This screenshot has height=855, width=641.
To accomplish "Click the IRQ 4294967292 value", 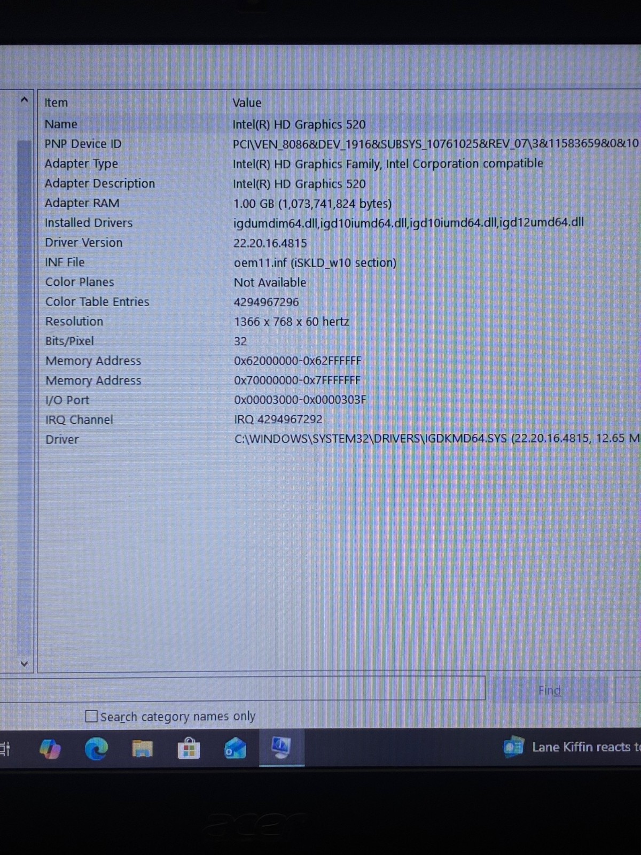I will [278, 419].
